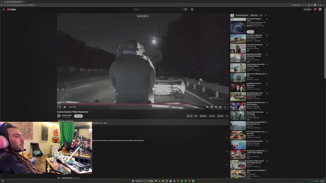Mute the video volume
Viewport: 326px width, 183px height.
click(x=65, y=107)
